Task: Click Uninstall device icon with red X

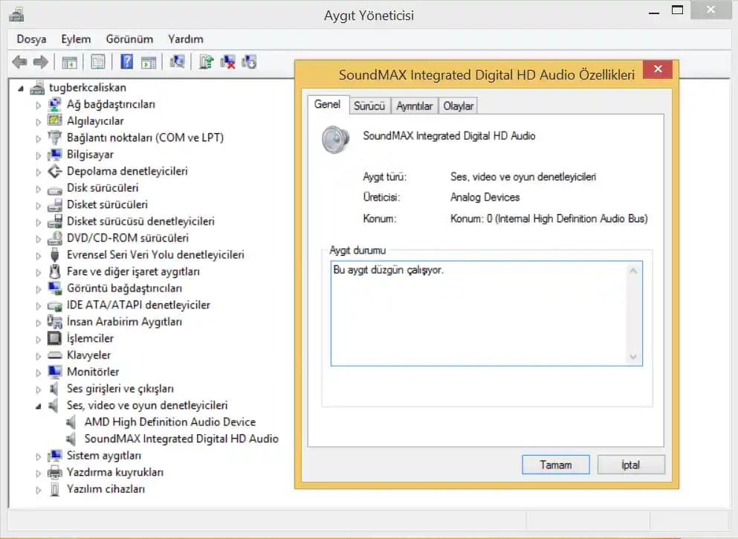Action: (x=228, y=62)
